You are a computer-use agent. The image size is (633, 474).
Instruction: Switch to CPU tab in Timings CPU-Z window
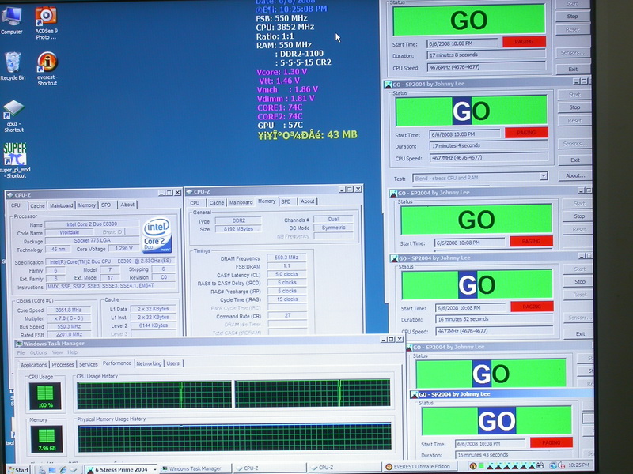195,203
